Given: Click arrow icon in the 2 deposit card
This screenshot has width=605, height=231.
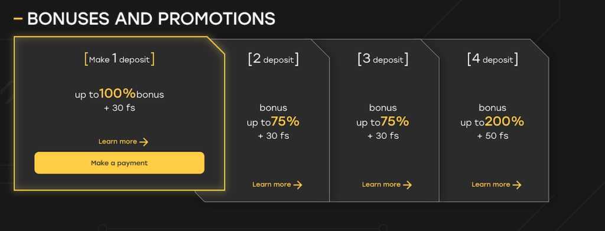Looking at the screenshot, I should pyautogui.click(x=298, y=185).
